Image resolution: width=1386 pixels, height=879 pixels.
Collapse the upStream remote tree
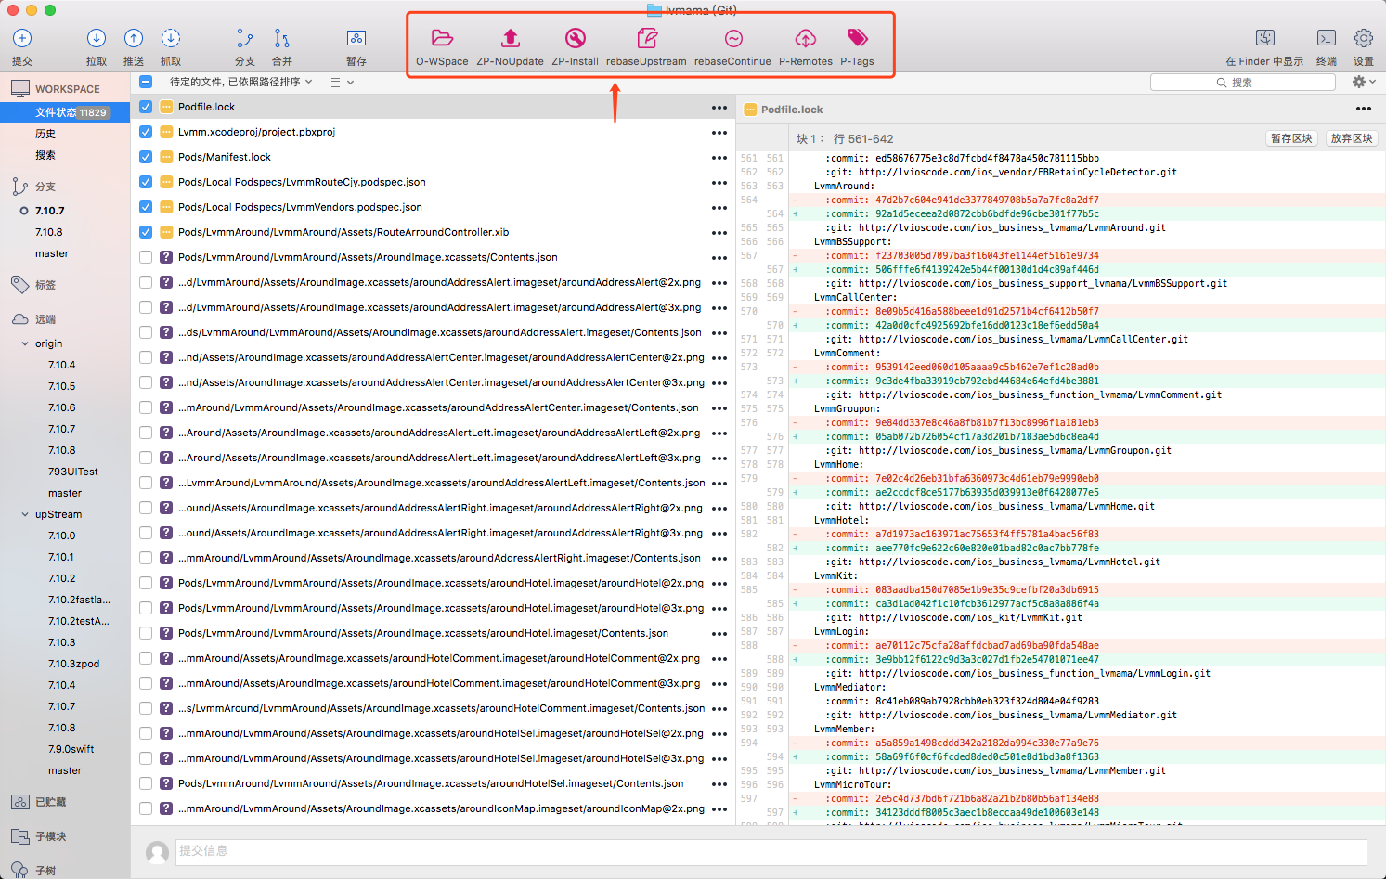tap(25, 514)
